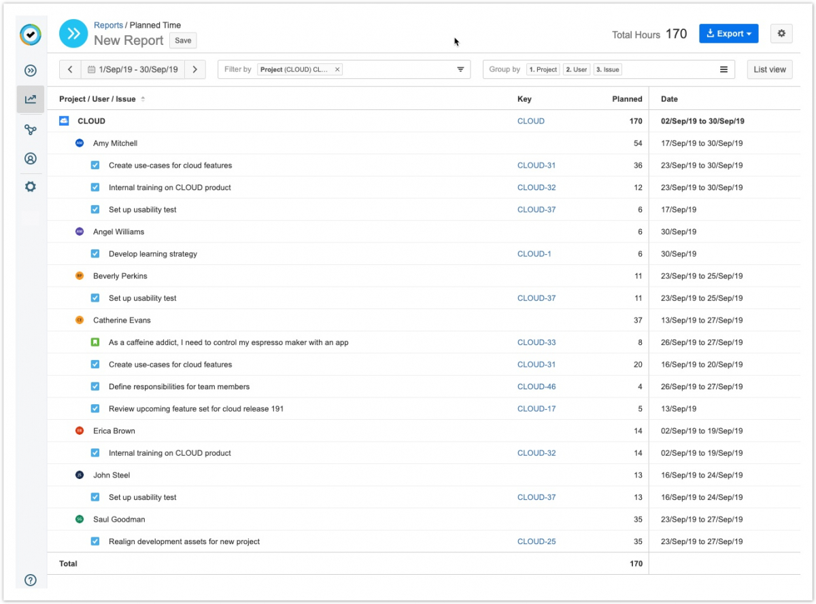The width and height of the screenshot is (816, 604).
Task: Open report settings gear at top right
Action: (781, 33)
